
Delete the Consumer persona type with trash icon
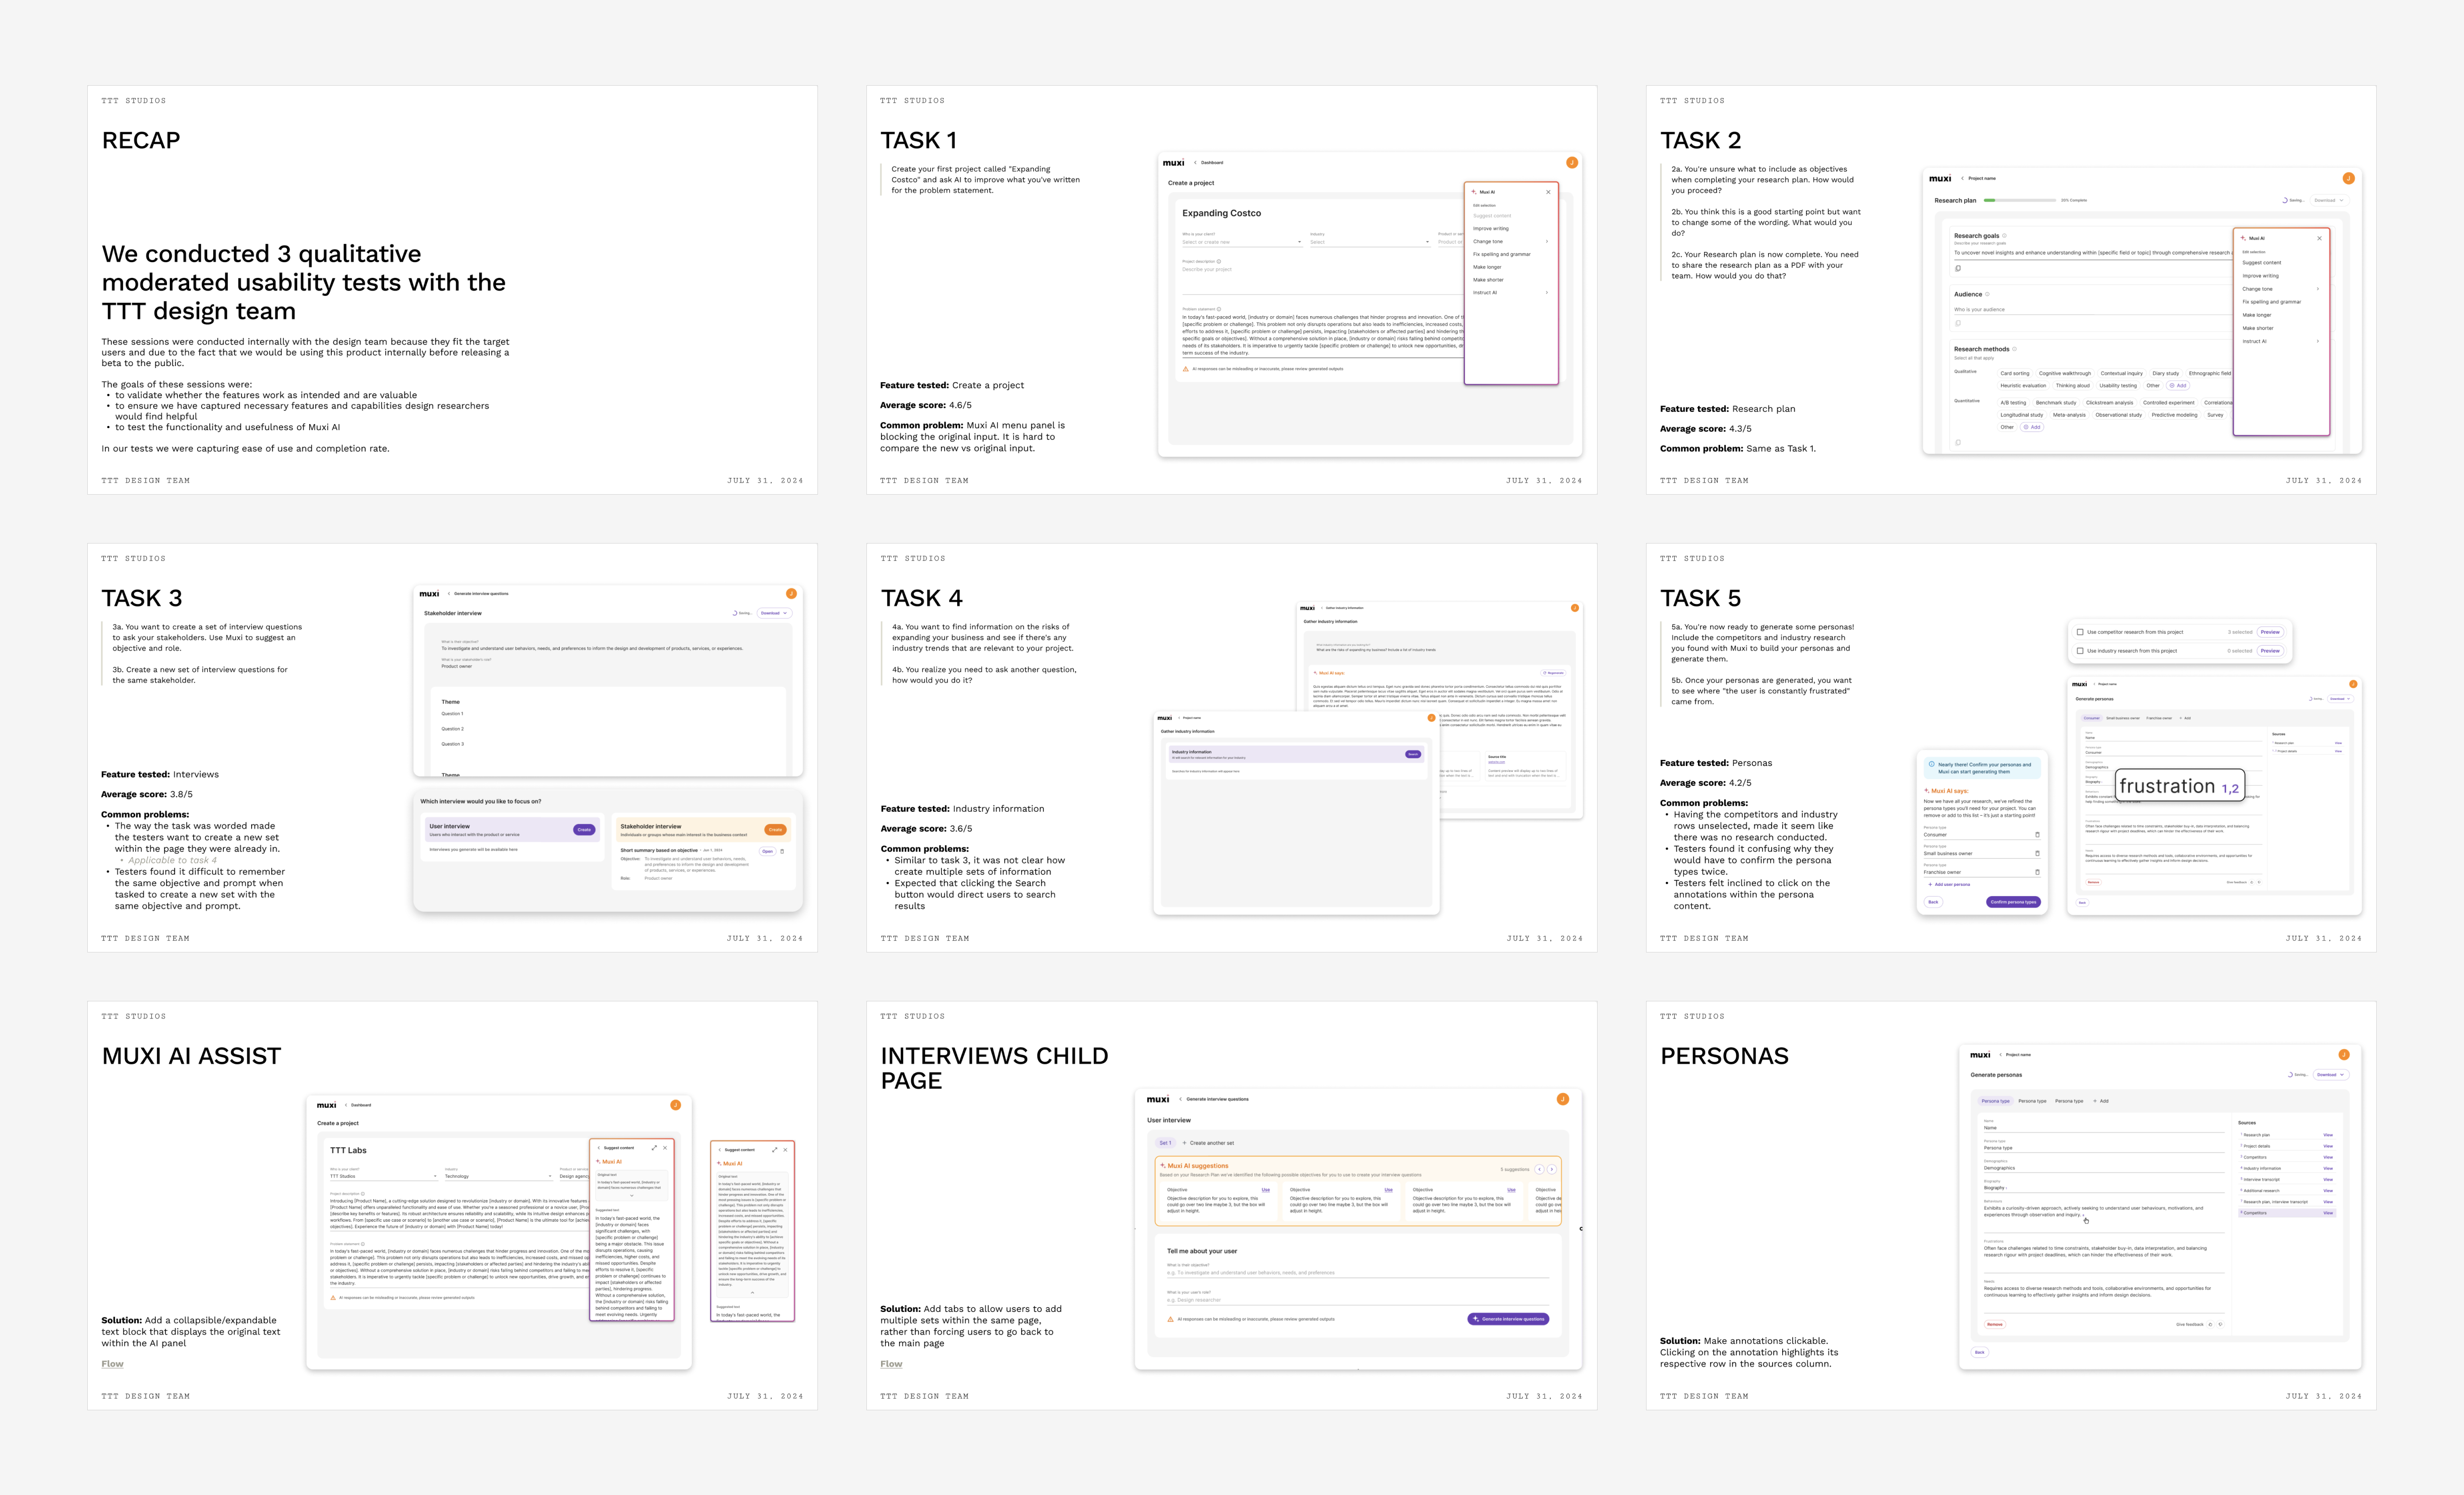click(2037, 835)
